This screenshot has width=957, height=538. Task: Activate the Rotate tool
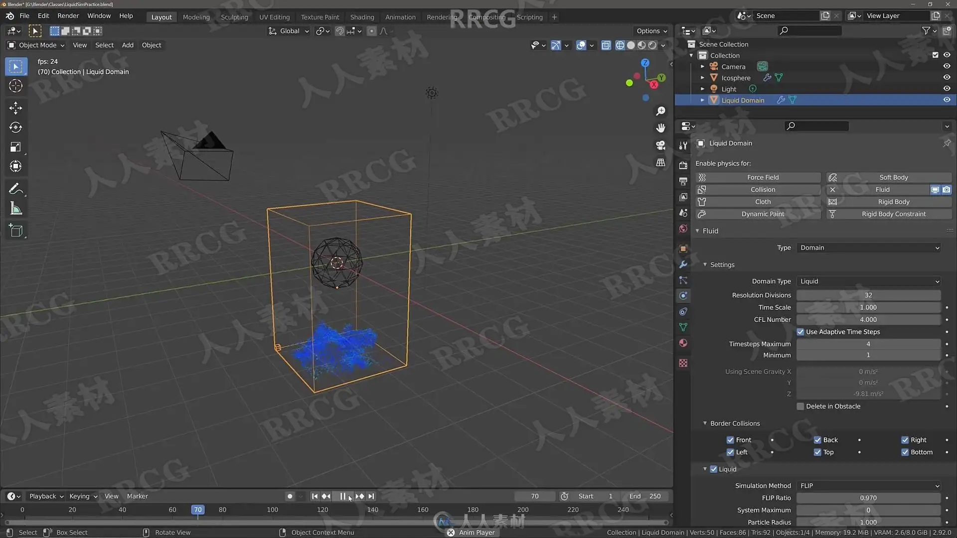point(16,128)
